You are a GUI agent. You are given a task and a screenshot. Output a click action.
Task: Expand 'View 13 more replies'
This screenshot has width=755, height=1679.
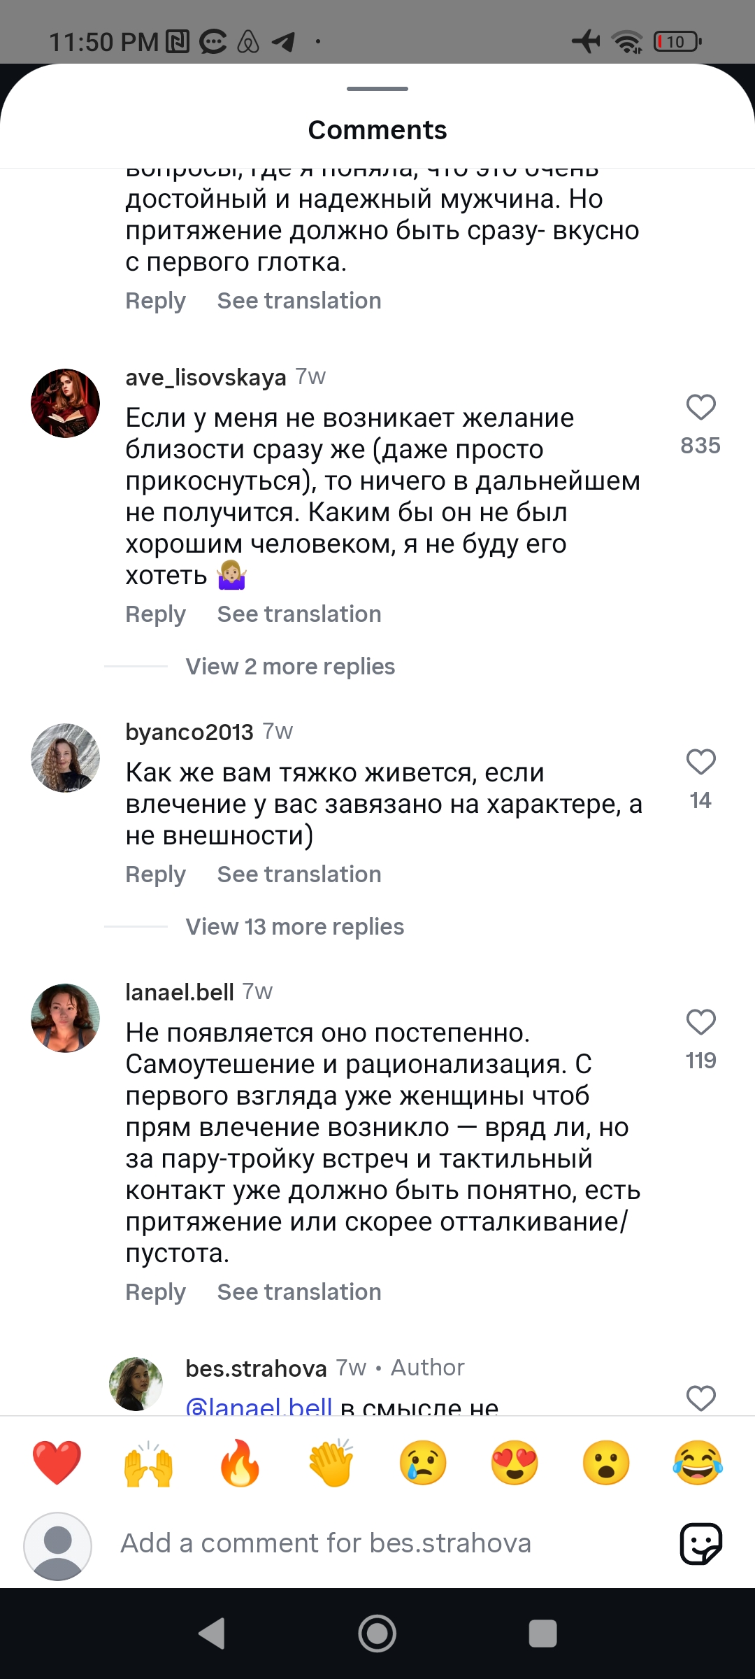(294, 927)
